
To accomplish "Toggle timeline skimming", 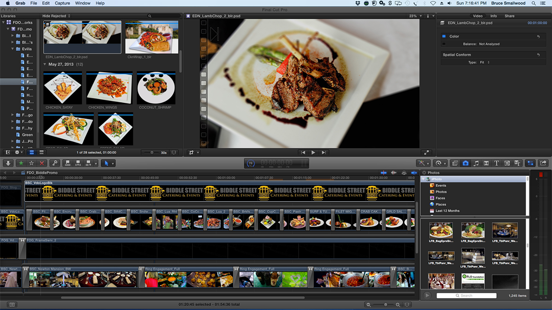I will [384, 173].
